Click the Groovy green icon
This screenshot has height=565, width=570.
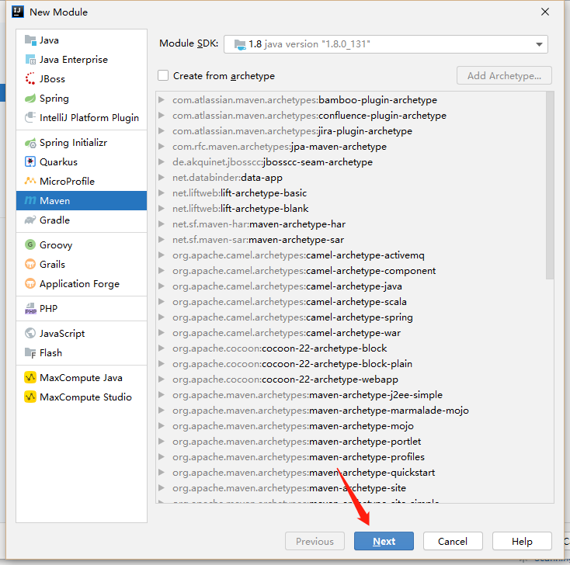(x=30, y=244)
